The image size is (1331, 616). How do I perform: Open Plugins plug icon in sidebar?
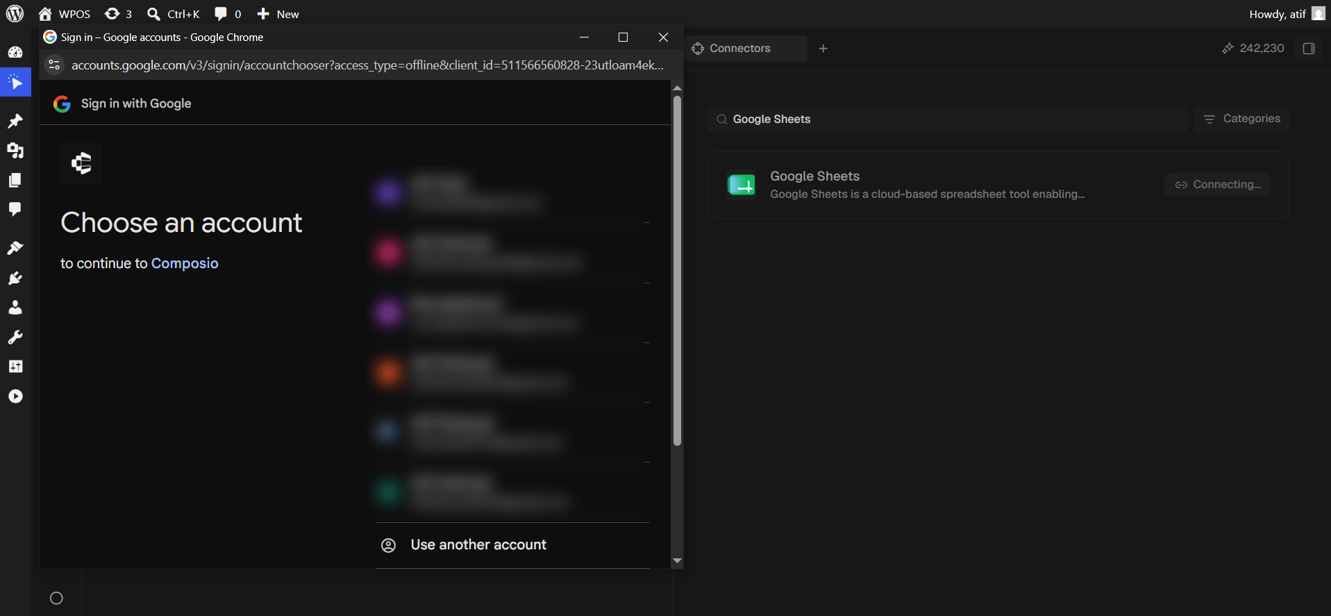(15, 278)
